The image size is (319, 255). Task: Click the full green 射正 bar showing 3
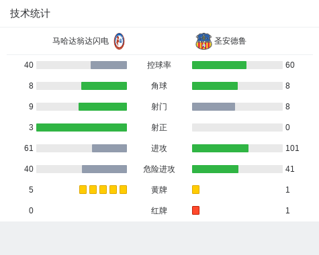point(81,127)
